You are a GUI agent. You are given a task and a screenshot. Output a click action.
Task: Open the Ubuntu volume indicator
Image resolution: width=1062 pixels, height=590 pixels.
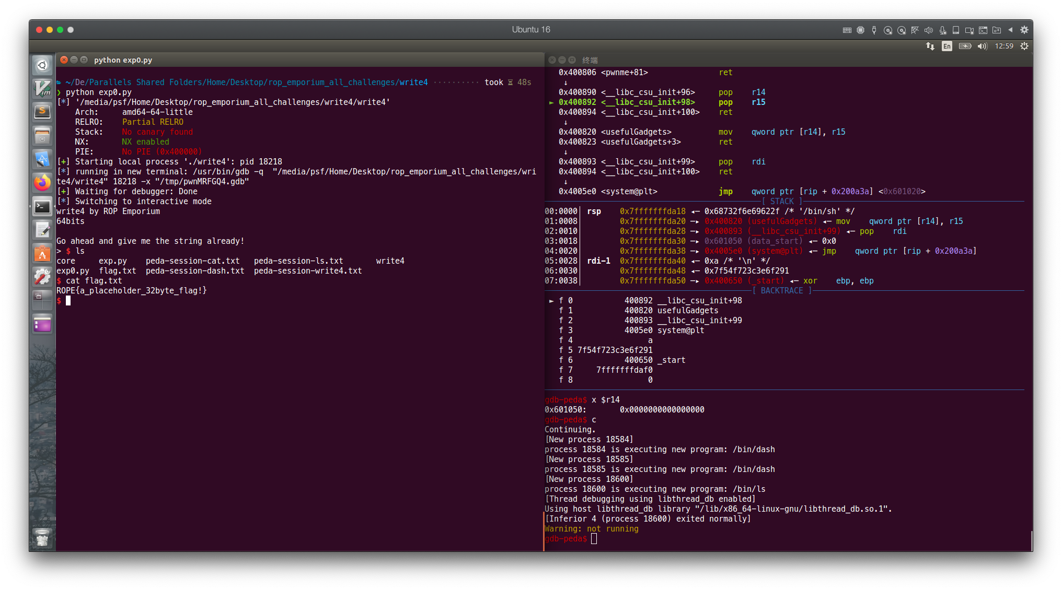click(x=983, y=46)
